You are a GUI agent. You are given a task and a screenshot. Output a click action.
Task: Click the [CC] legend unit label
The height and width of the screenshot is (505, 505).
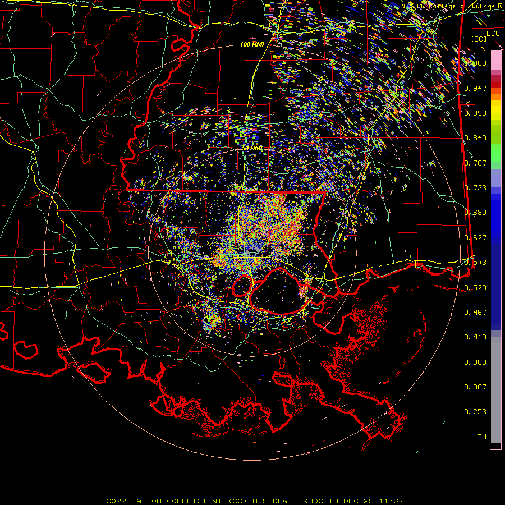(479, 39)
